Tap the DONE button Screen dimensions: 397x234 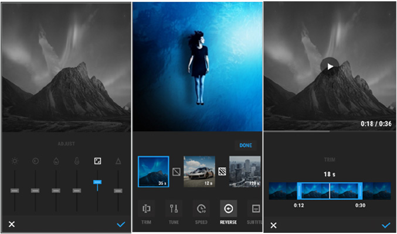pos(246,145)
